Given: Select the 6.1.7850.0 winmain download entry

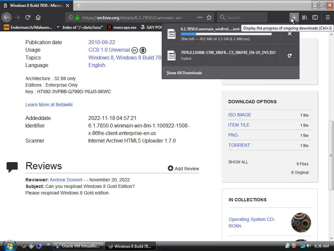Looking at the screenshot, I should coord(221,34).
